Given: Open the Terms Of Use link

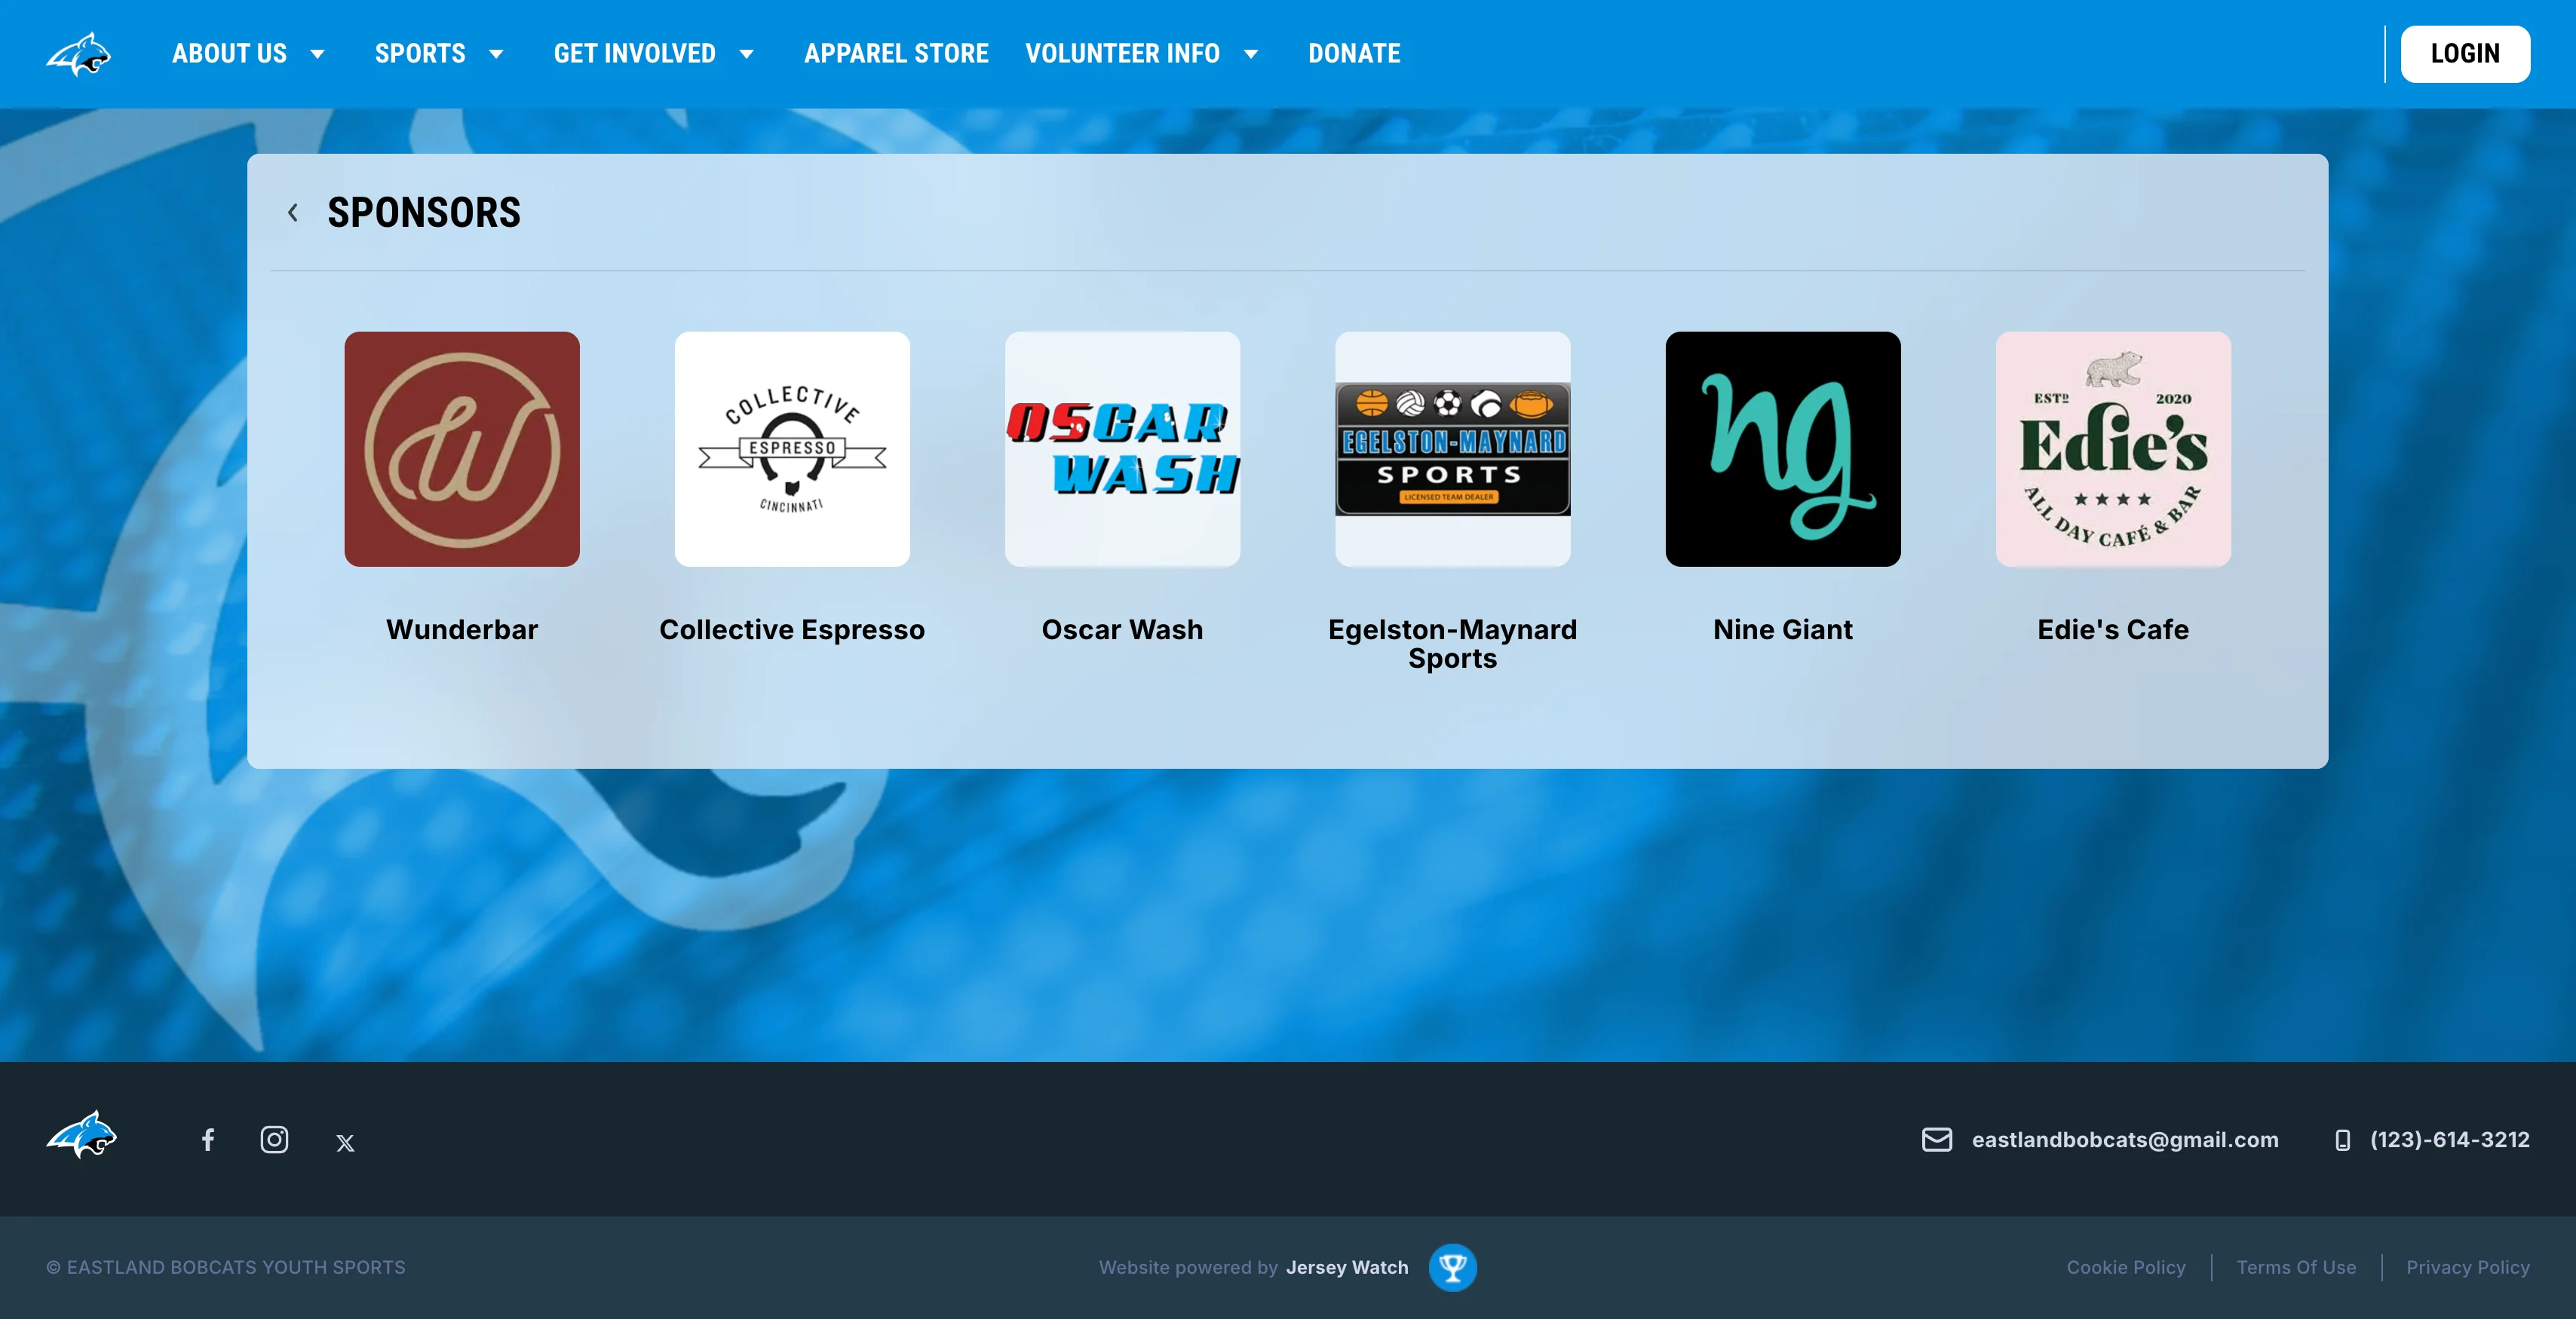Looking at the screenshot, I should [2296, 1267].
